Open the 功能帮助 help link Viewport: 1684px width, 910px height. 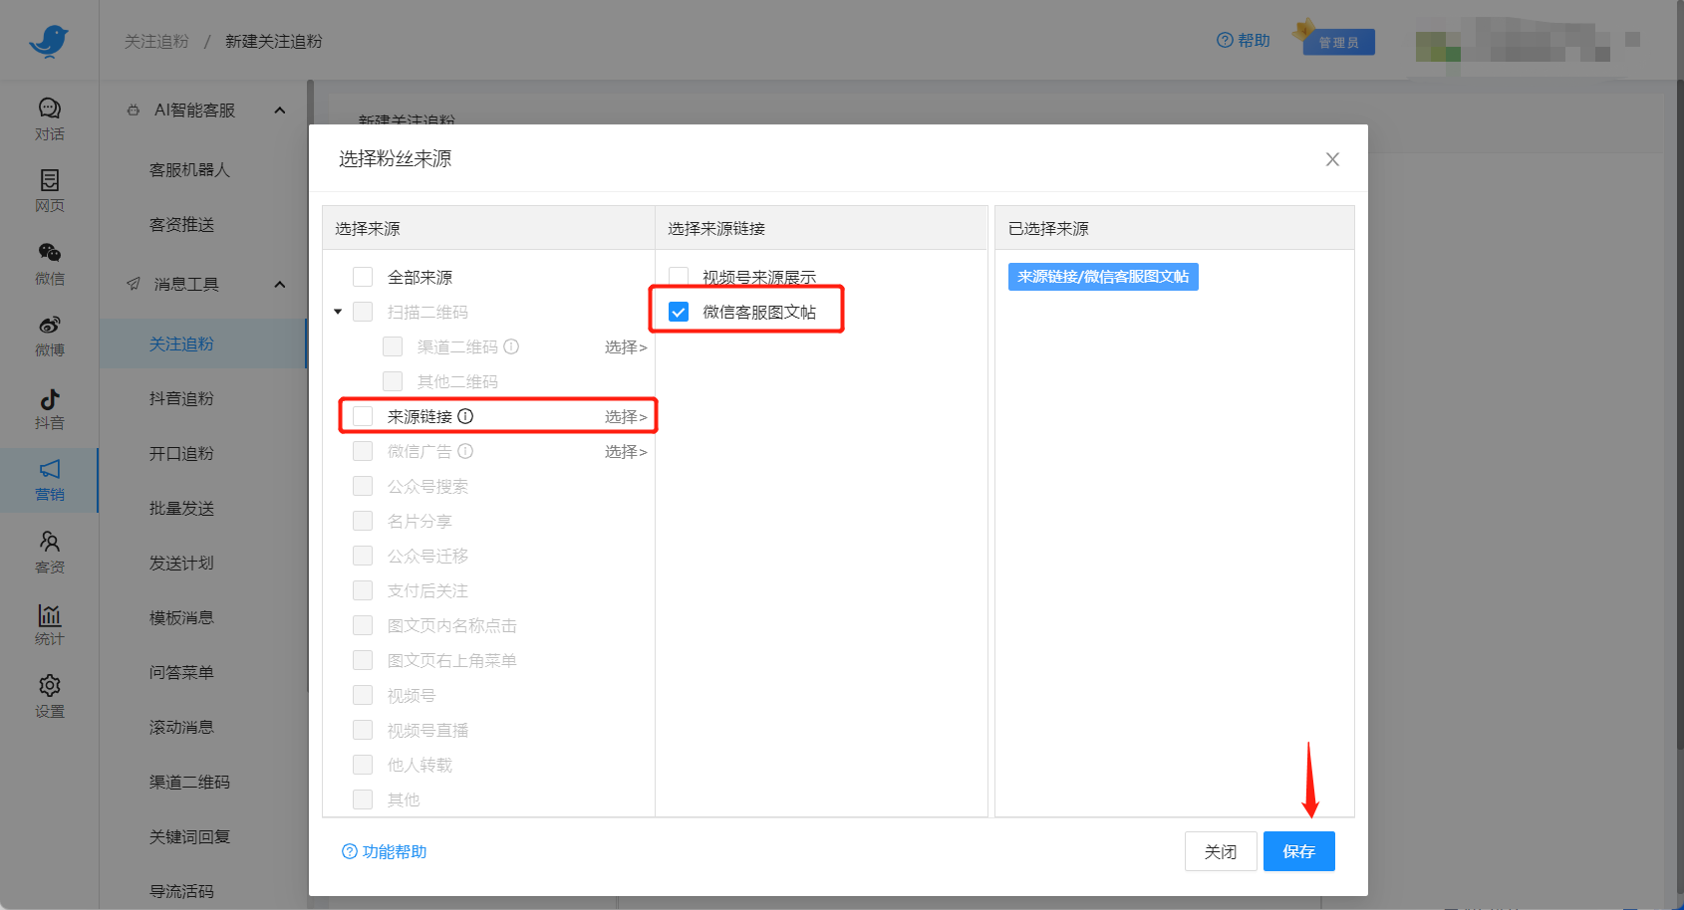tap(385, 851)
